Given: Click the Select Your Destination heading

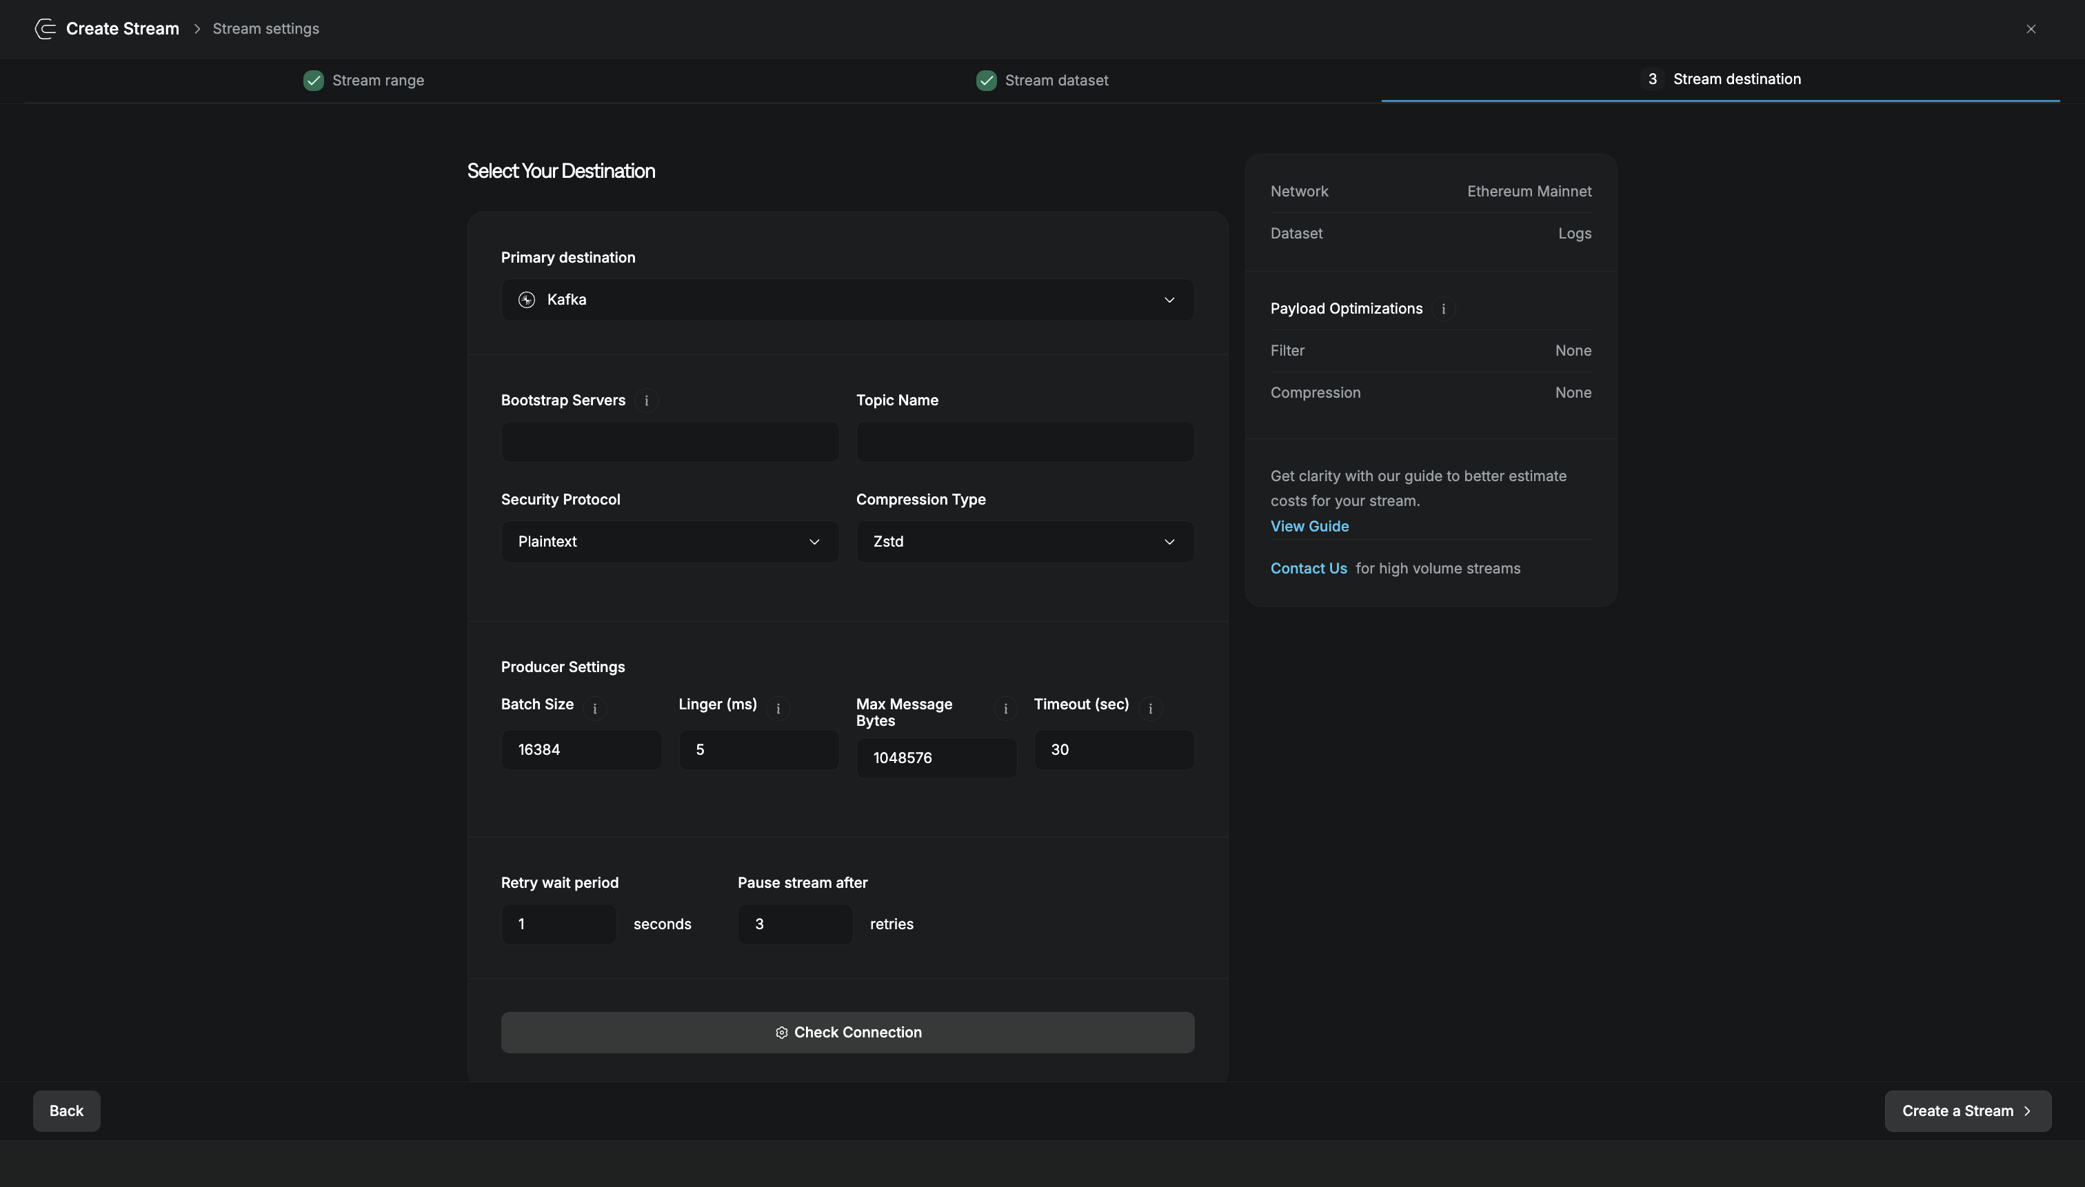Looking at the screenshot, I should (561, 171).
